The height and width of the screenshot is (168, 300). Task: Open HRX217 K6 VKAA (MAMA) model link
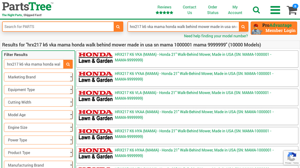(x=194, y=115)
